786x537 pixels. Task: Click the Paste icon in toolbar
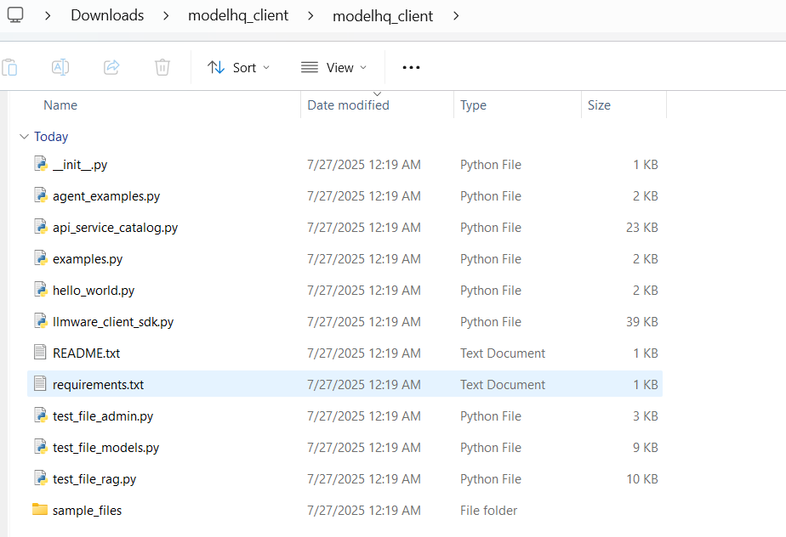[x=9, y=67]
